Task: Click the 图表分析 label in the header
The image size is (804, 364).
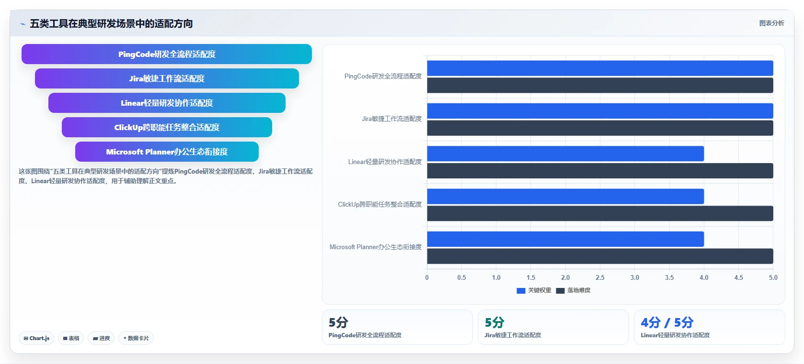Action: [771, 23]
